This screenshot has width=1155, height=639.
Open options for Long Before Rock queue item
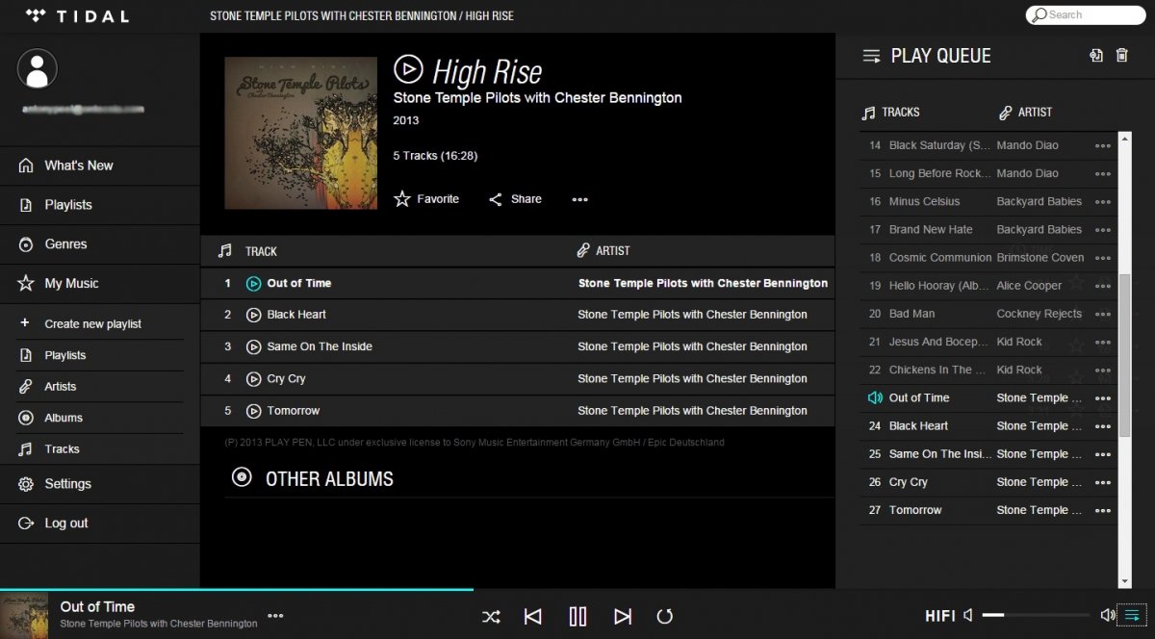pyautogui.click(x=1103, y=174)
